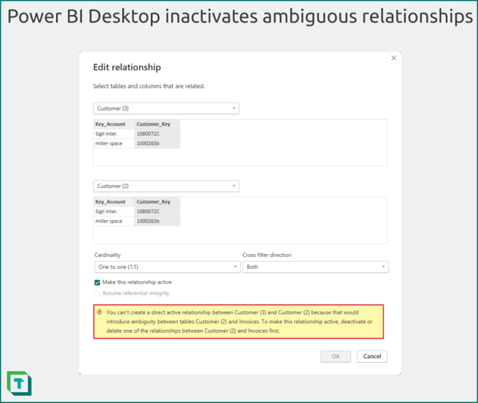Click miller space cell in Customer (2) preview

[x=114, y=221]
